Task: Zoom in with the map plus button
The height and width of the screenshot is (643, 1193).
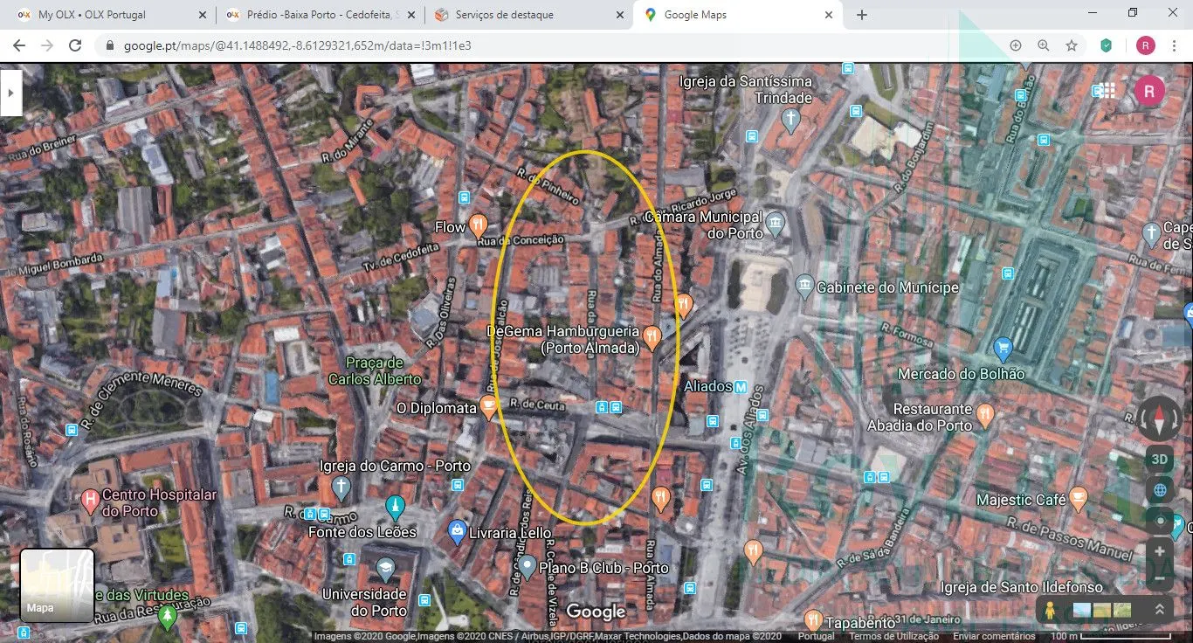Action: point(1160,552)
